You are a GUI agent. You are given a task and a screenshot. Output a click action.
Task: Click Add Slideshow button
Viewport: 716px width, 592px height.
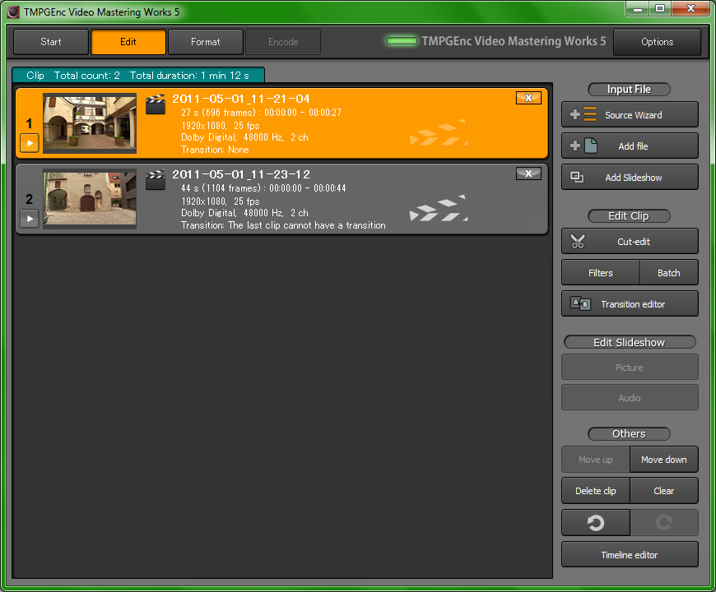pyautogui.click(x=630, y=178)
